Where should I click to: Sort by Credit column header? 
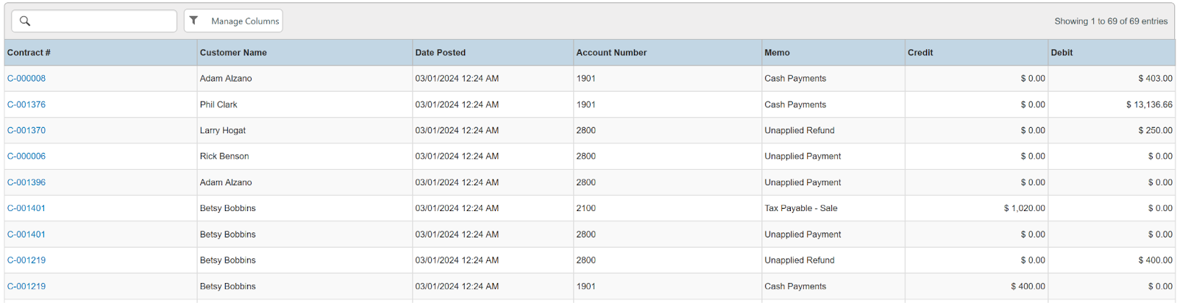(920, 53)
